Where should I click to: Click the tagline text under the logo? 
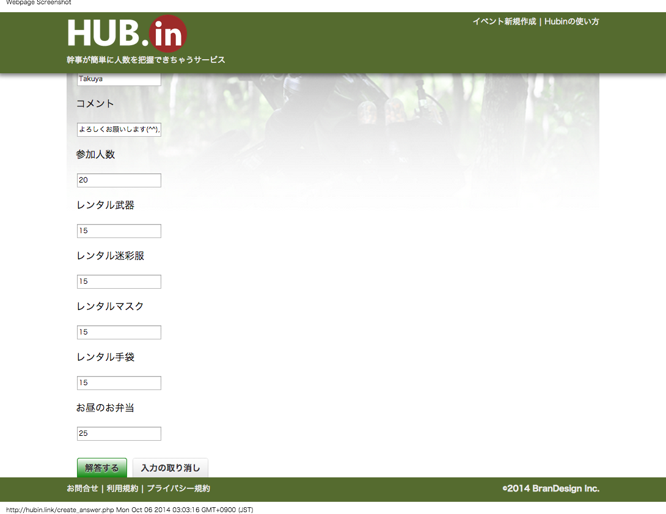[x=146, y=60]
